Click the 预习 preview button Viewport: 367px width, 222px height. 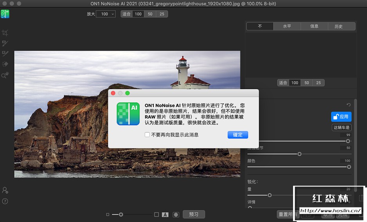194,214
